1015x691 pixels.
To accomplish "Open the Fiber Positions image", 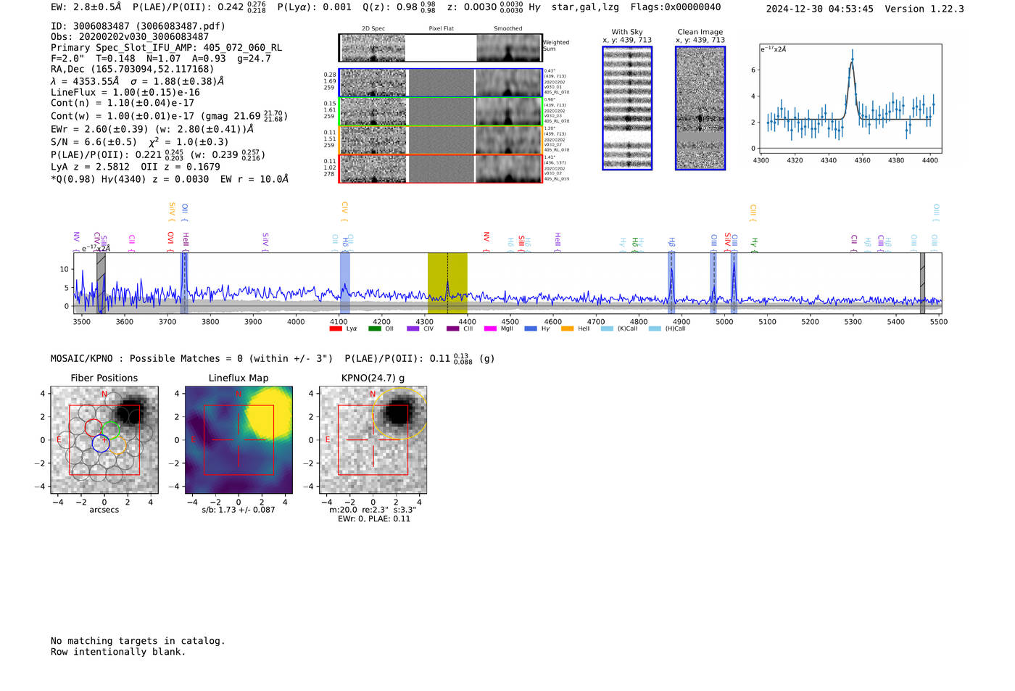I will point(104,440).
